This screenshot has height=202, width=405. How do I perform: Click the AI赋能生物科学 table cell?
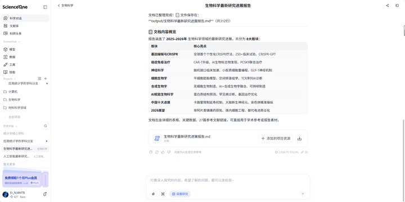[x=162, y=95]
